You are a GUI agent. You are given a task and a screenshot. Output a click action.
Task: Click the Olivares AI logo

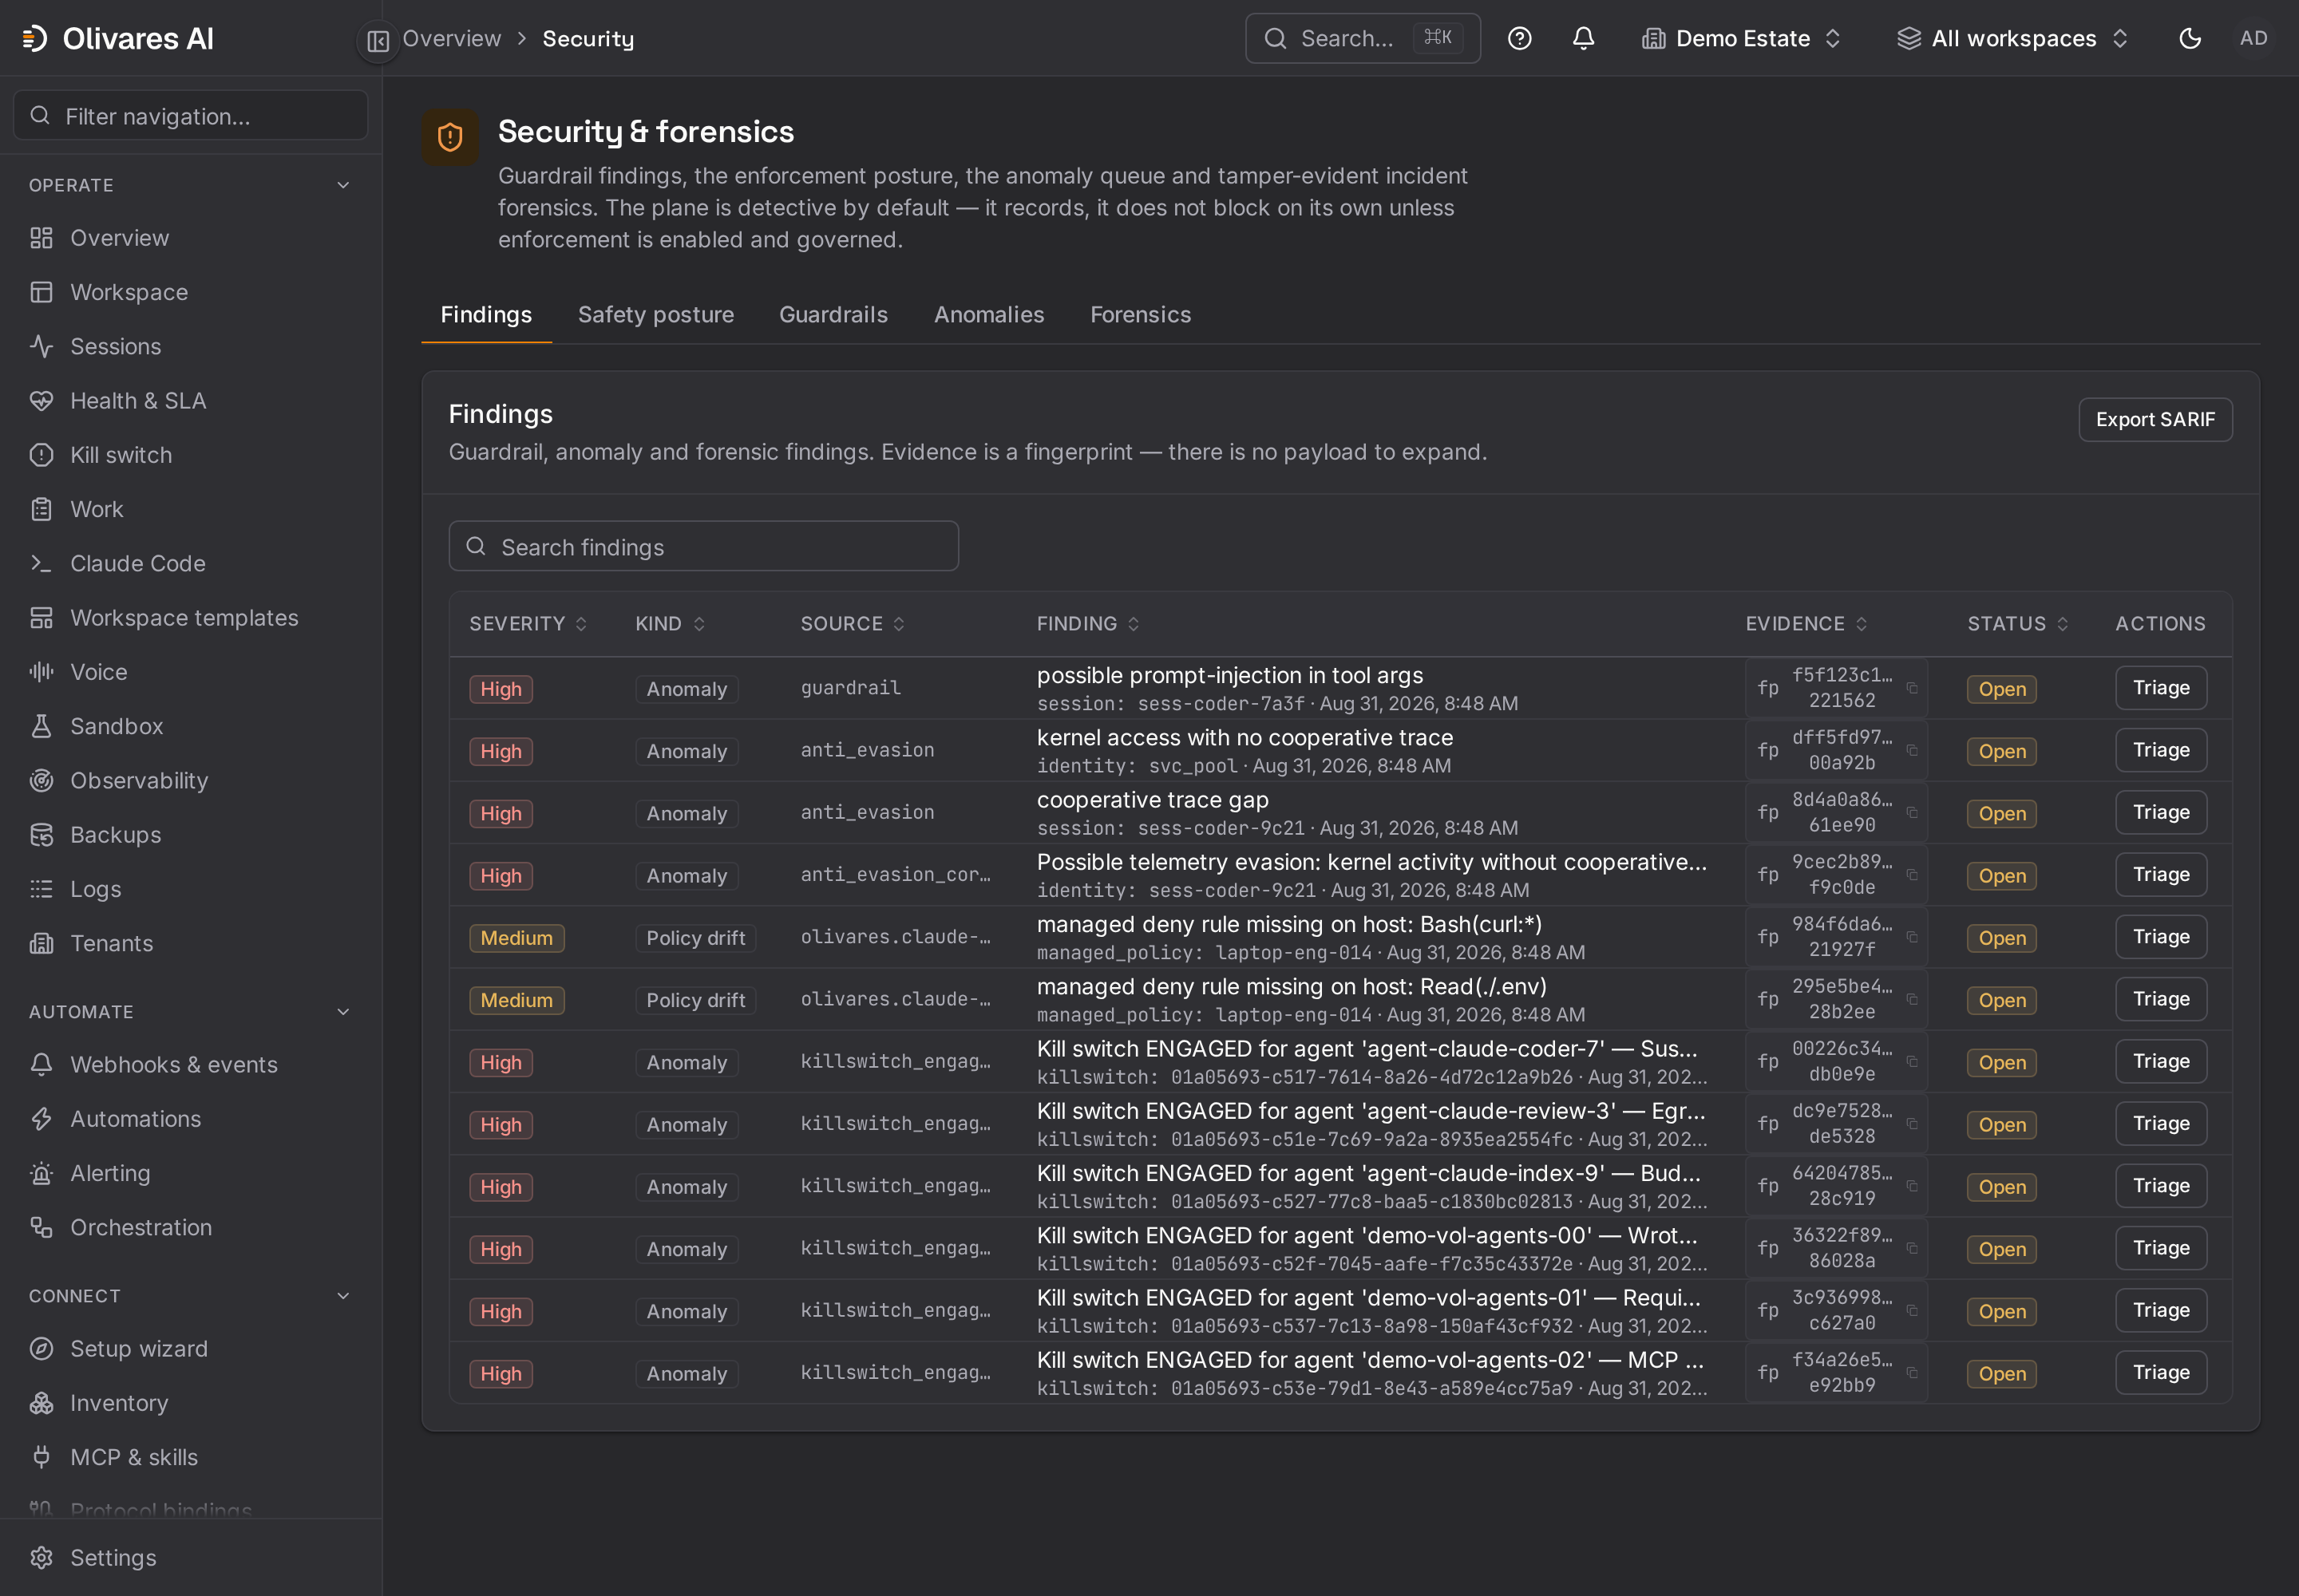(x=118, y=39)
